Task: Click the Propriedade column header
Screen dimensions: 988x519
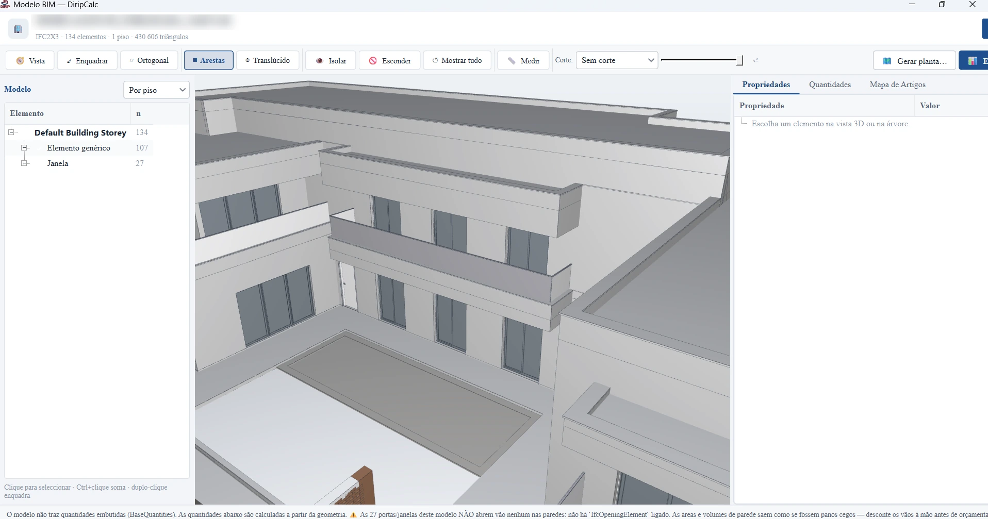Action: 824,106
